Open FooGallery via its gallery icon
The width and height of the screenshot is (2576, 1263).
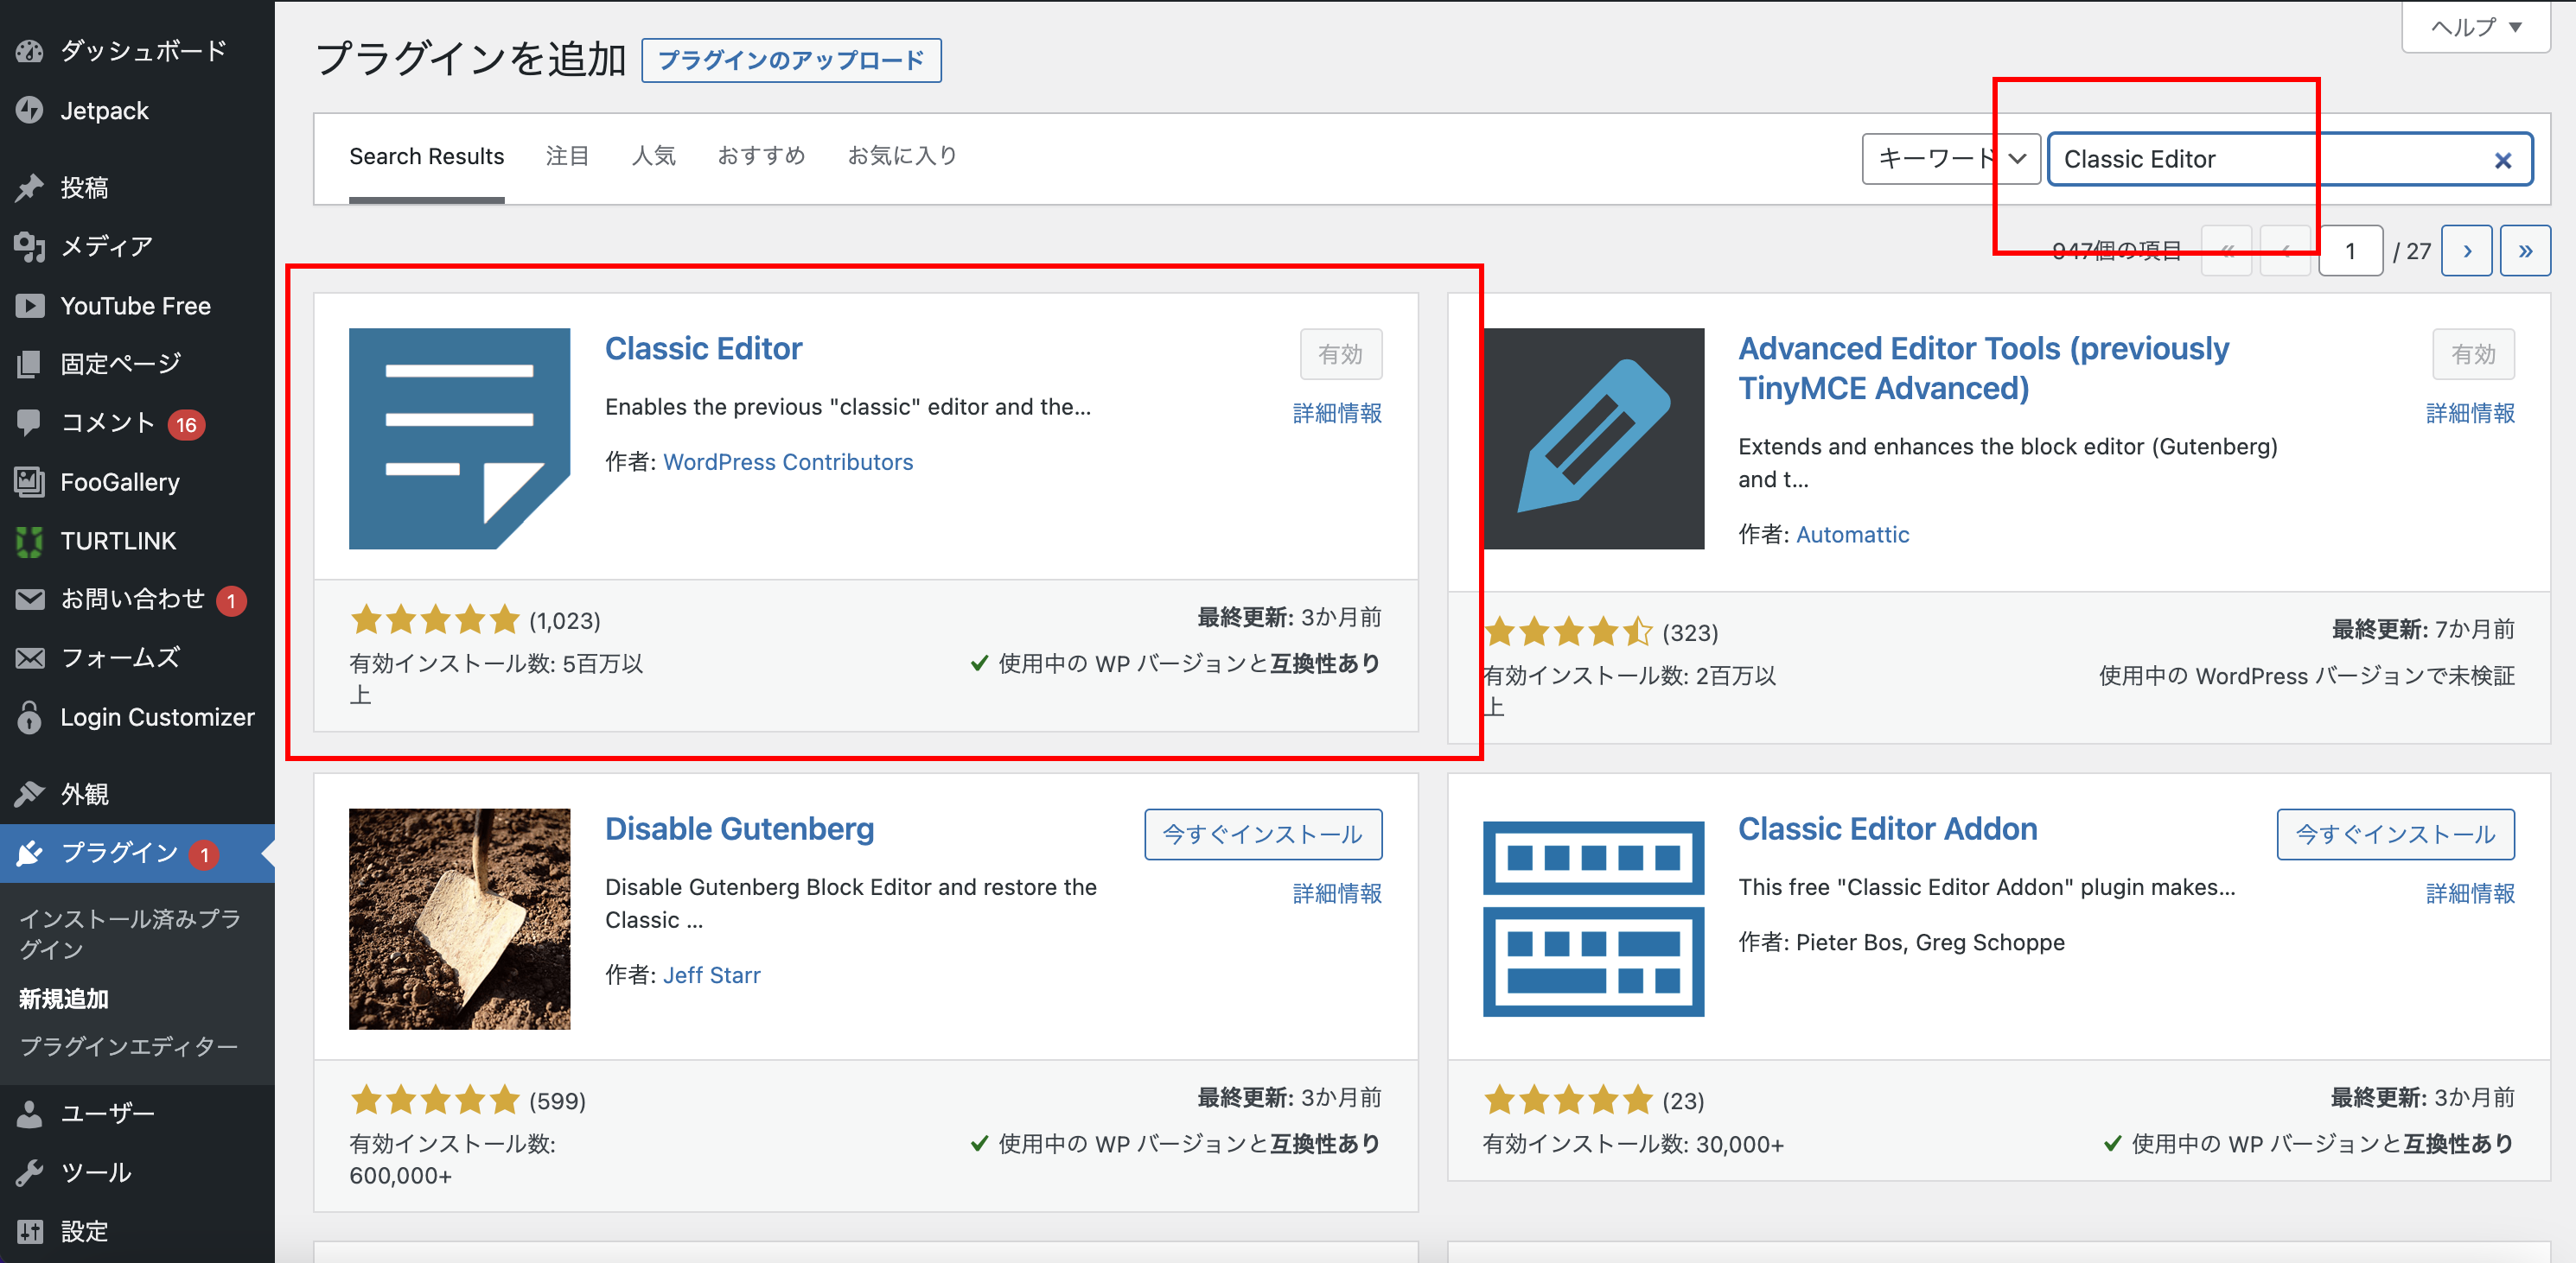pos(30,482)
